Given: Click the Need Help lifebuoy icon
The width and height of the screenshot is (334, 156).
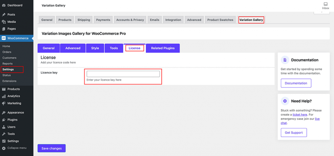Looking at the screenshot, I should pos(285,101).
